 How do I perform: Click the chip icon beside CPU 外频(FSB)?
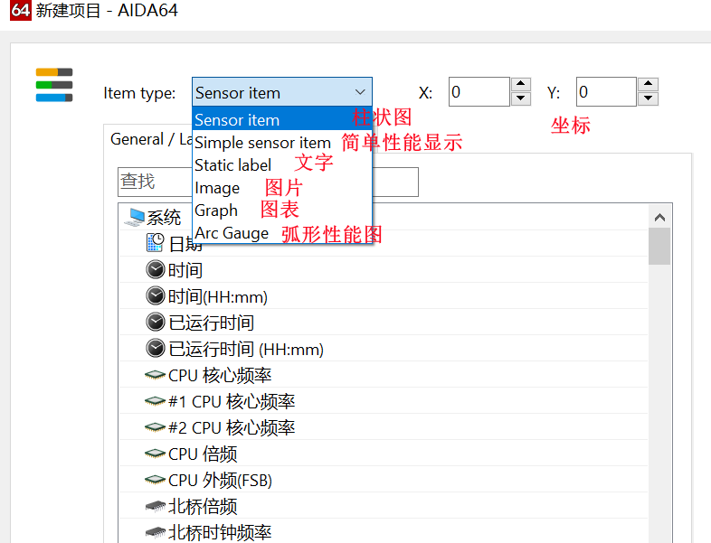coord(155,480)
